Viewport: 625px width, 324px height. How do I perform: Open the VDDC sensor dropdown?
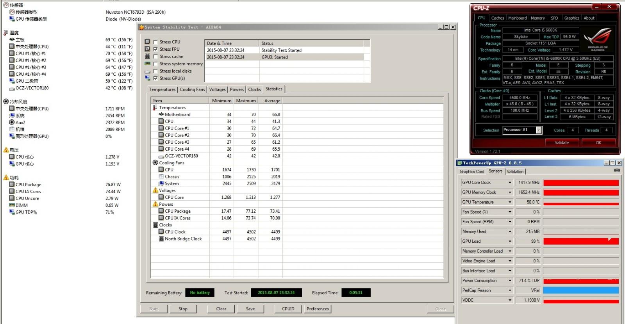coord(510,300)
